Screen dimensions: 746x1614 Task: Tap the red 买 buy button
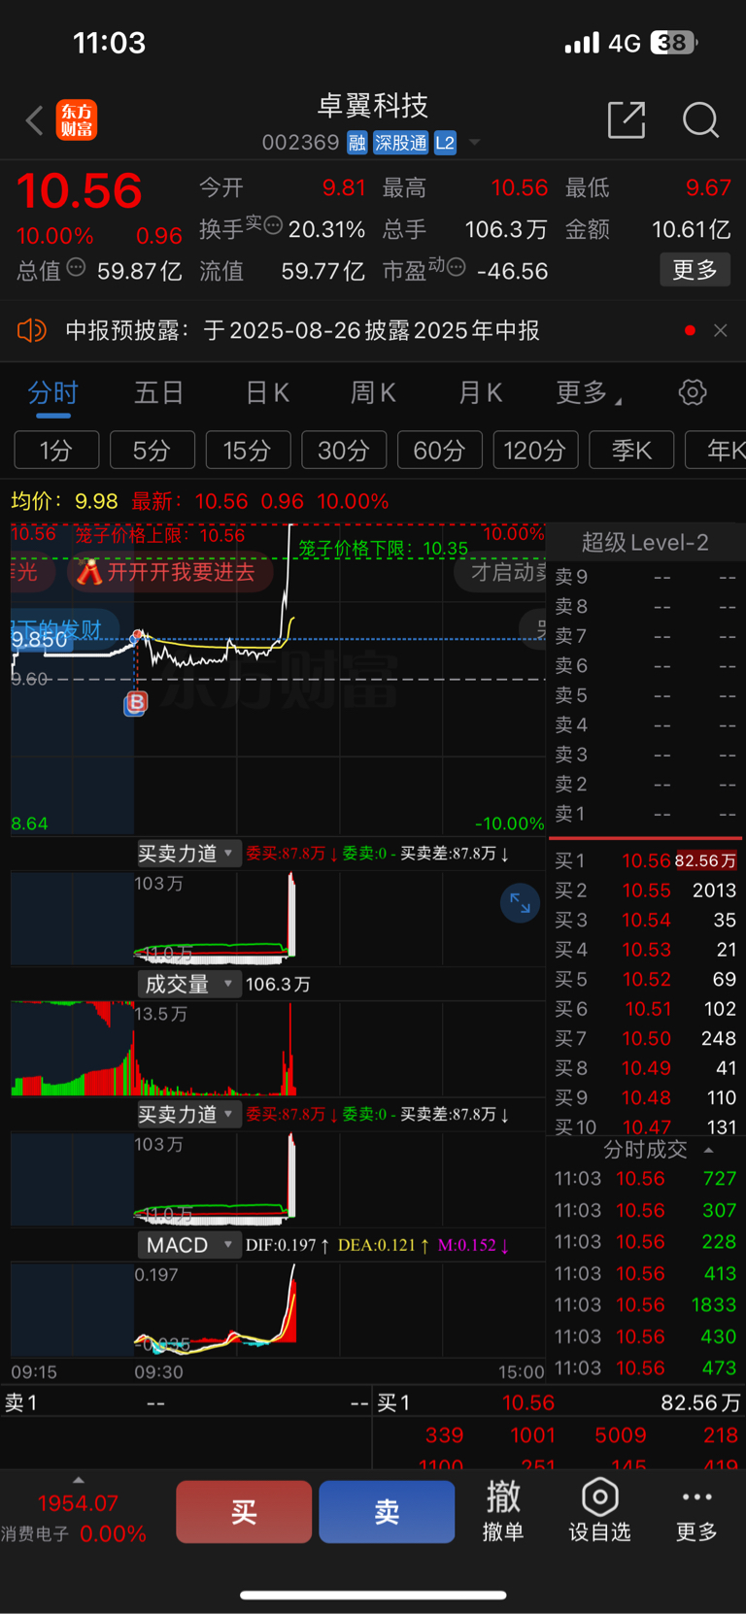pyautogui.click(x=244, y=1512)
